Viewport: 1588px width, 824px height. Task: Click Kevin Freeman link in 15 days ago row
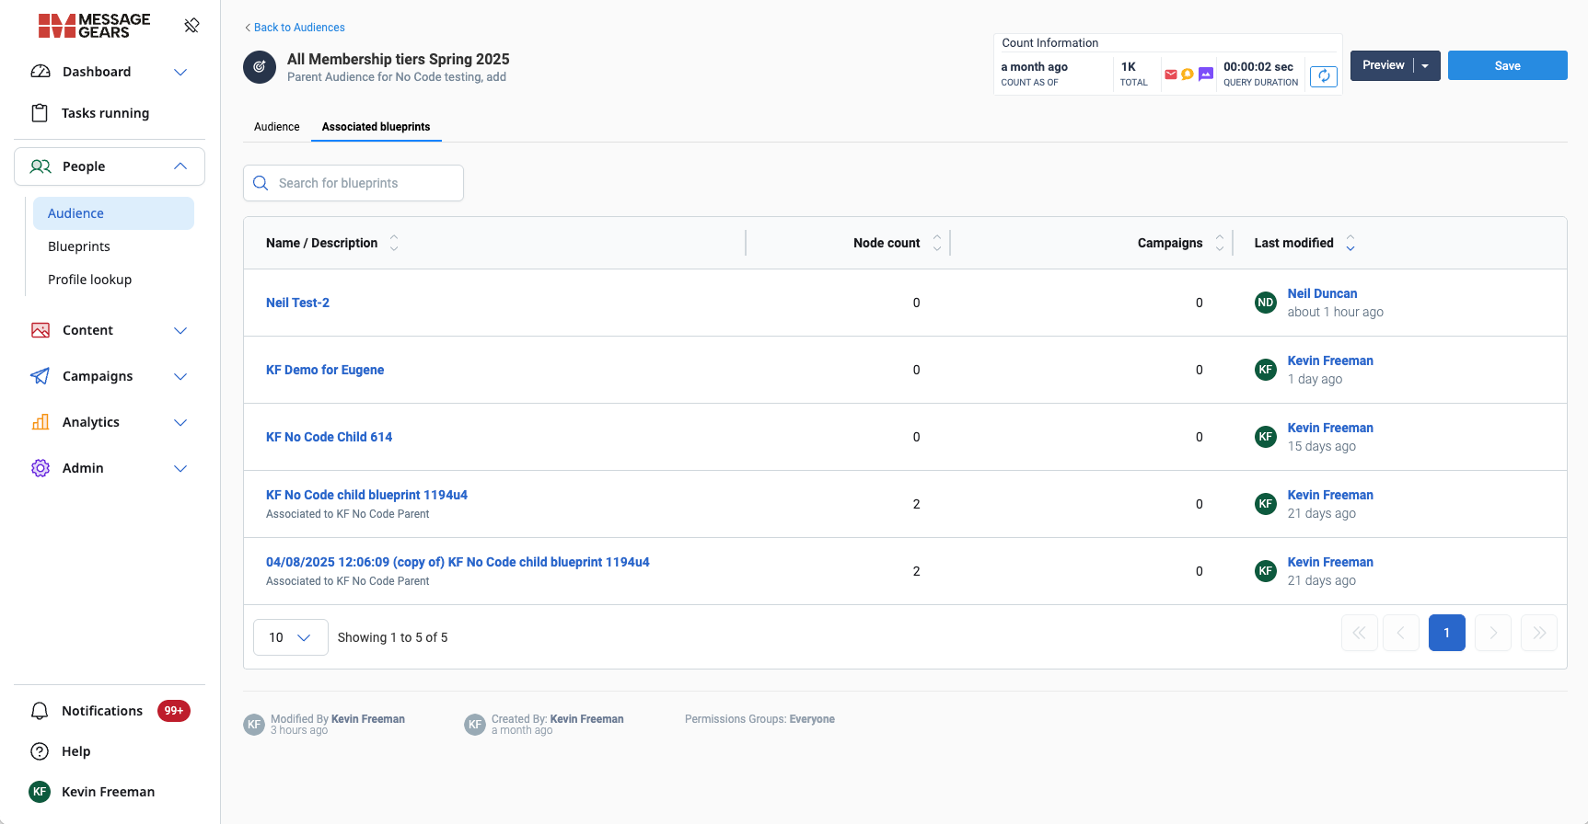1330,428
